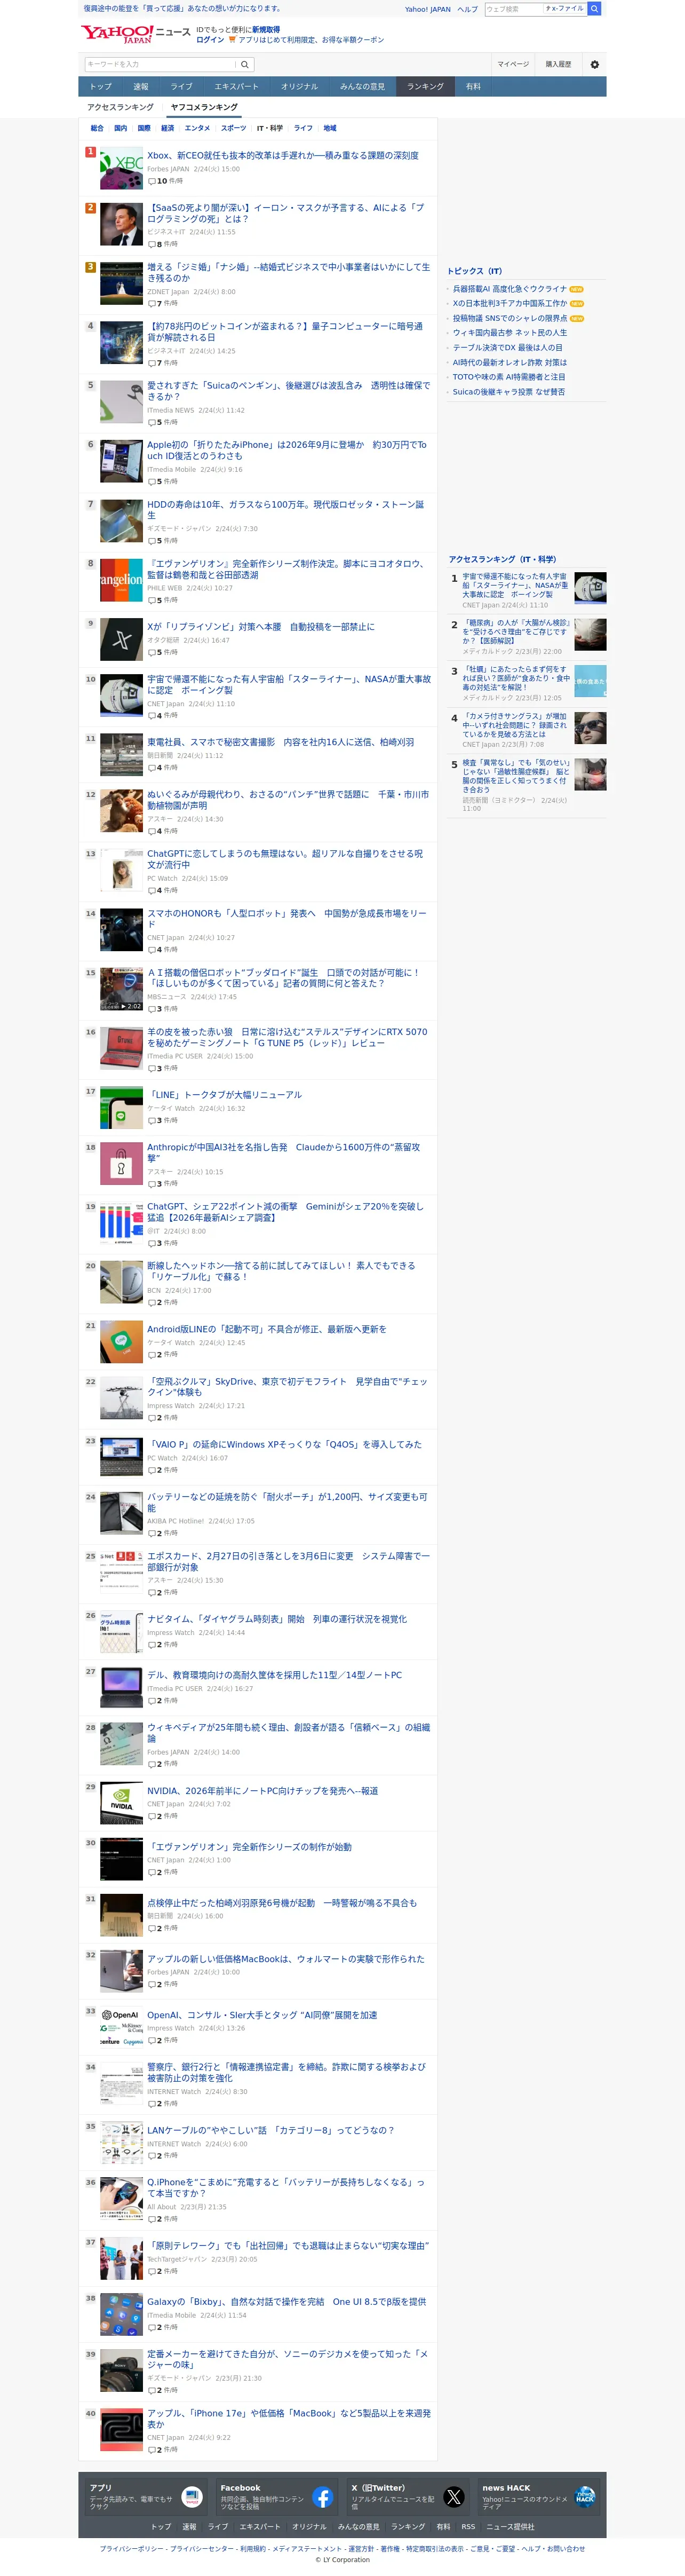
Task: Open the トップ tab in navigation bar
Action: [x=101, y=87]
